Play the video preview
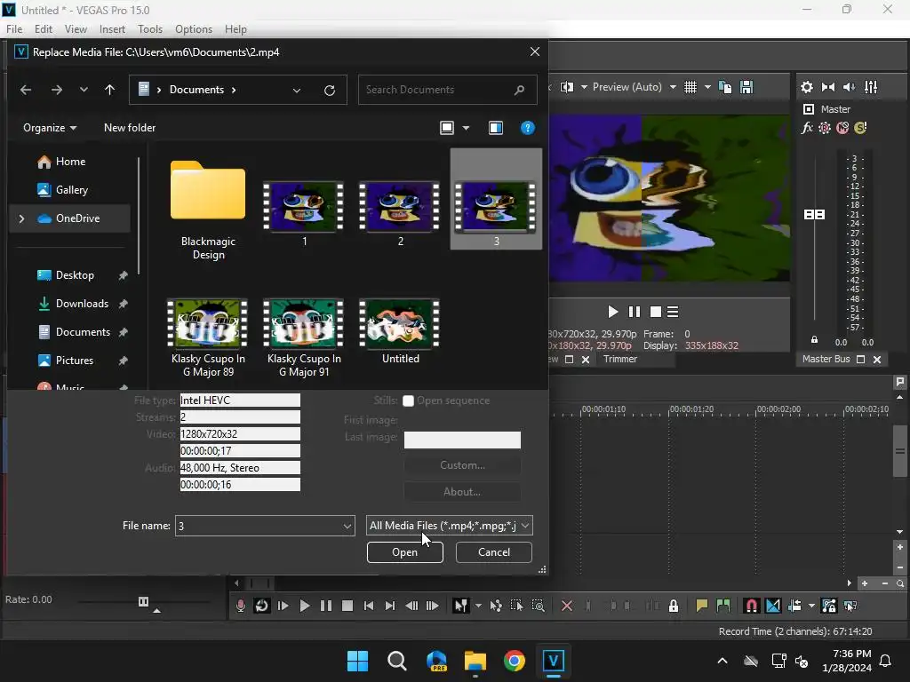The image size is (910, 682). tap(613, 312)
